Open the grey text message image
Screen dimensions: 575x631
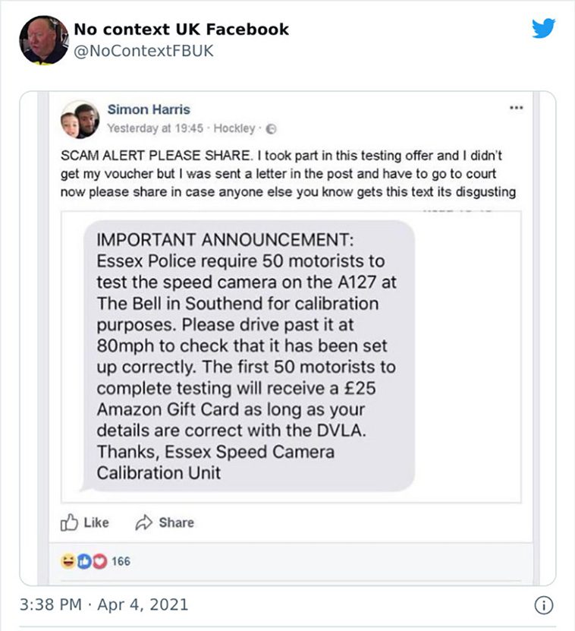pyautogui.click(x=291, y=357)
